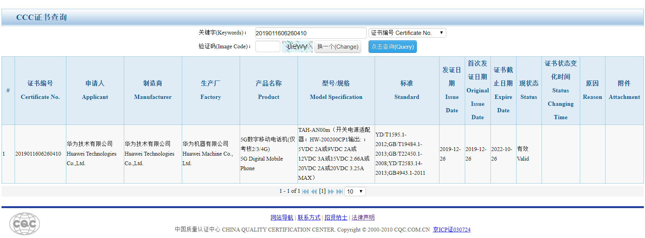Viewport: 645px width, 238px height.
Task: Click the '1 - 1 of 1' pagination text
Action: [x=290, y=191]
